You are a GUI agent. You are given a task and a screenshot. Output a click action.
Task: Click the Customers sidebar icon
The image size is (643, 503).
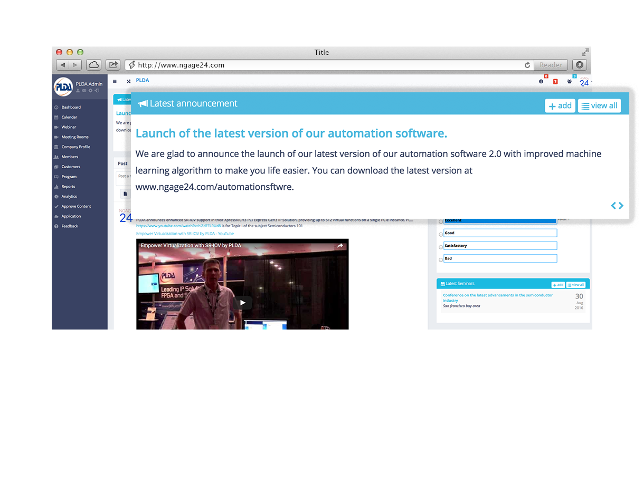pos(56,167)
